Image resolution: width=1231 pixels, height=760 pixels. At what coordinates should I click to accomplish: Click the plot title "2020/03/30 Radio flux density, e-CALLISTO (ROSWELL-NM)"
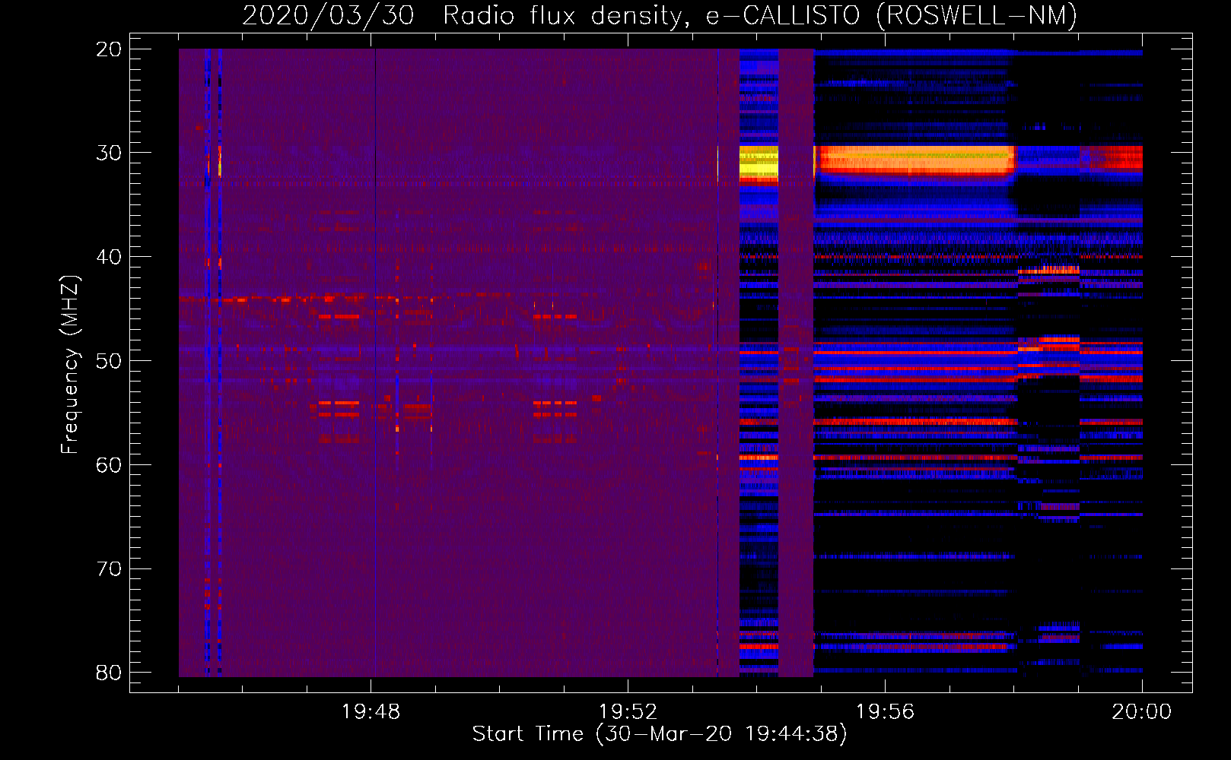[660, 15]
